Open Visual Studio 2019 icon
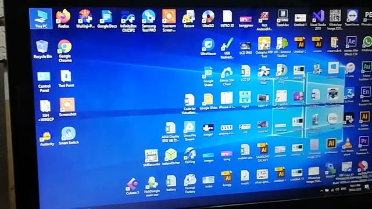 tap(318, 20)
